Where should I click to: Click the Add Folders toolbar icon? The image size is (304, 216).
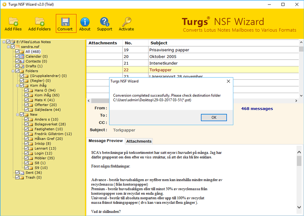tap(40, 22)
